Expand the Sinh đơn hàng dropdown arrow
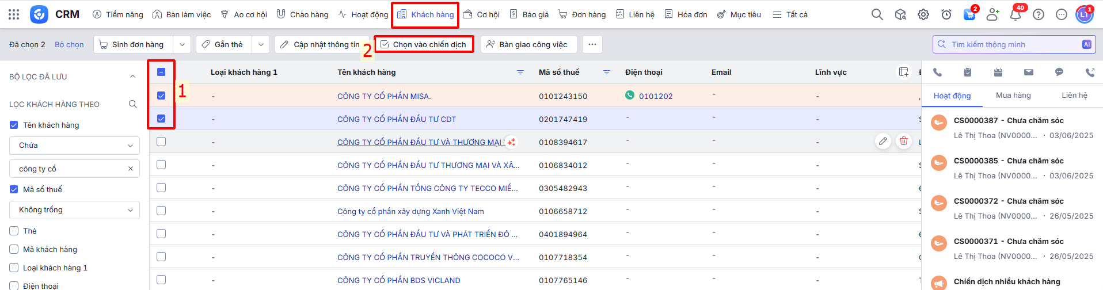Screen dimensions: 1103x290 pos(182,44)
